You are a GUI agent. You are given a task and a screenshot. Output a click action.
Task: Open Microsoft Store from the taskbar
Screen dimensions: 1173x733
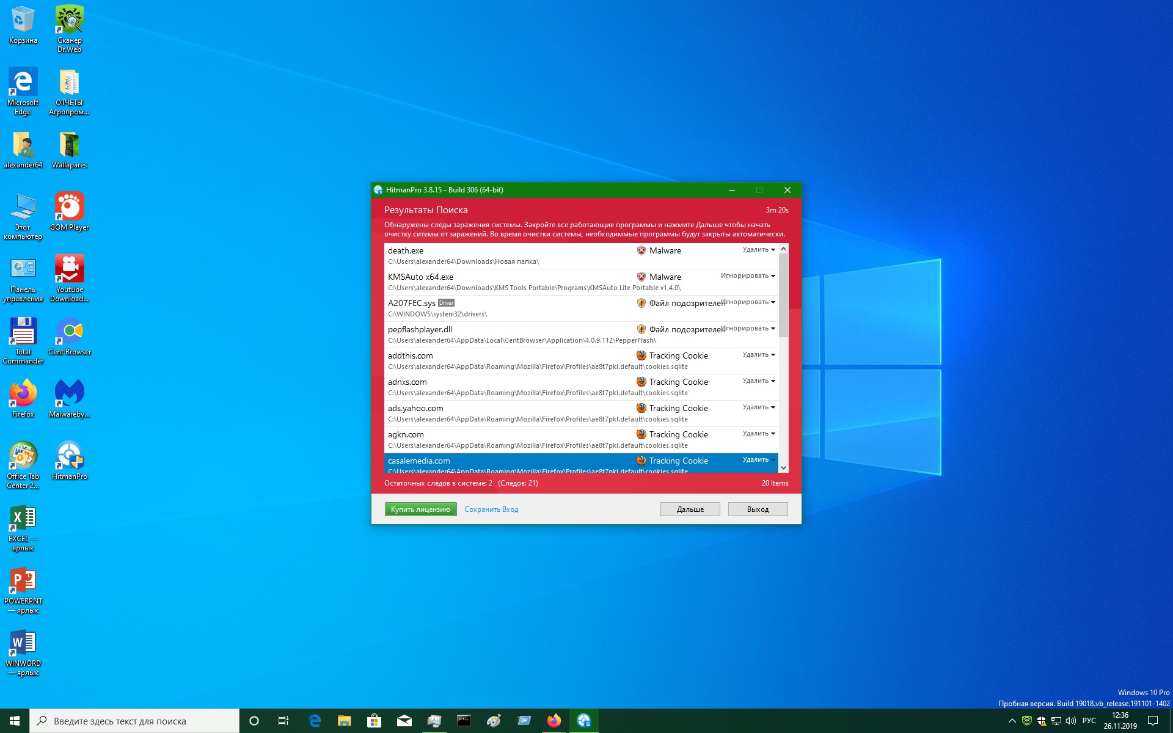point(374,721)
